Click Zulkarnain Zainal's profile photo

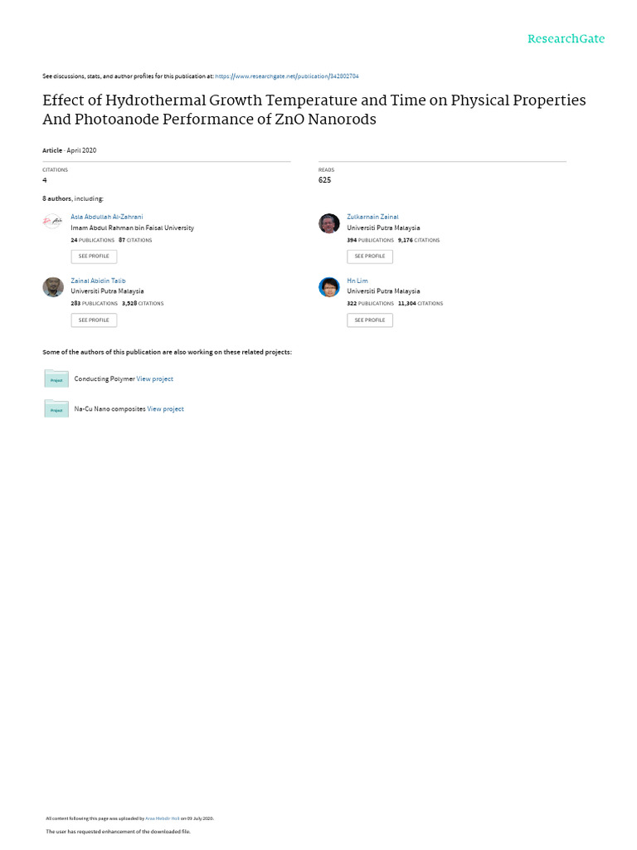pos(329,223)
